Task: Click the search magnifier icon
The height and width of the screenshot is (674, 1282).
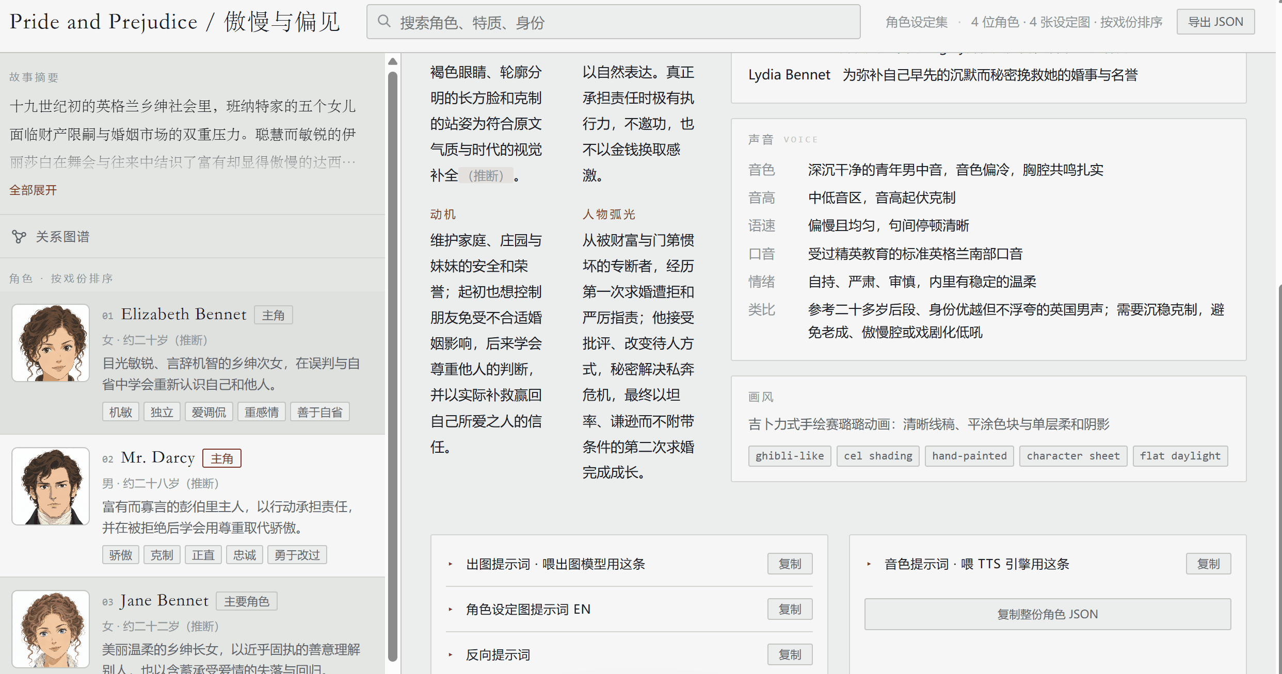Action: tap(383, 22)
